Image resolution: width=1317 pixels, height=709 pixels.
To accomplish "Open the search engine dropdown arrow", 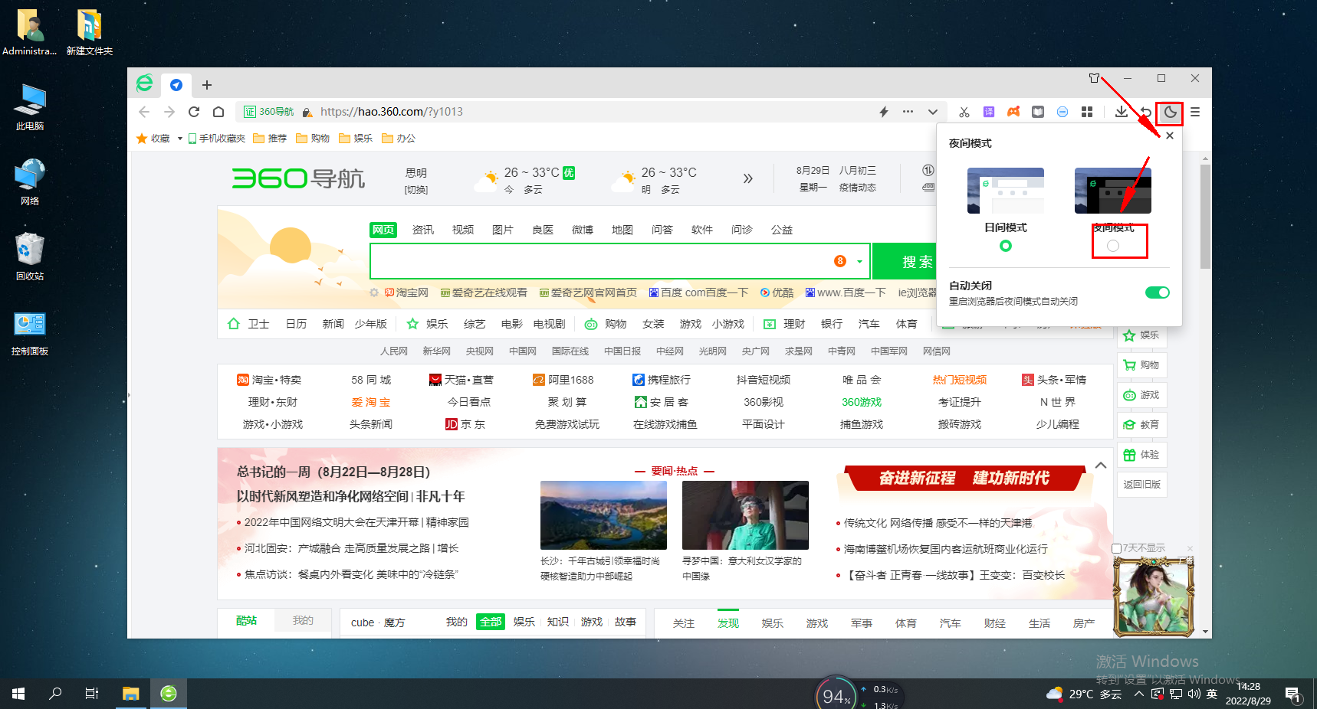I will tap(860, 262).
